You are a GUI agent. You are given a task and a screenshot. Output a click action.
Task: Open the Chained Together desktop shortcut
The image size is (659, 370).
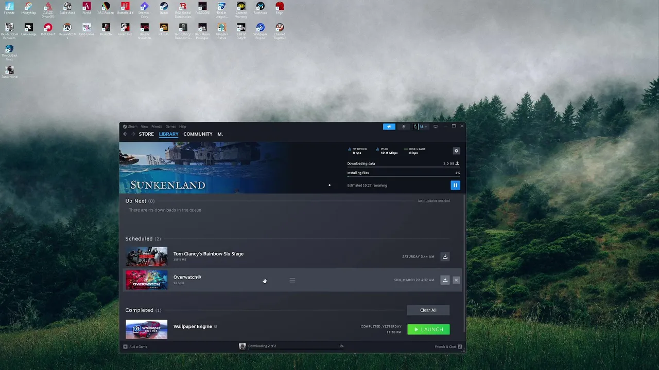280,30
